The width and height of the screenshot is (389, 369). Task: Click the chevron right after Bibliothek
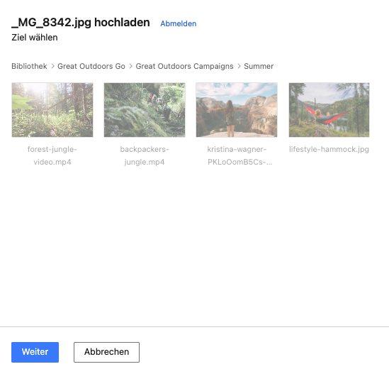(x=52, y=66)
